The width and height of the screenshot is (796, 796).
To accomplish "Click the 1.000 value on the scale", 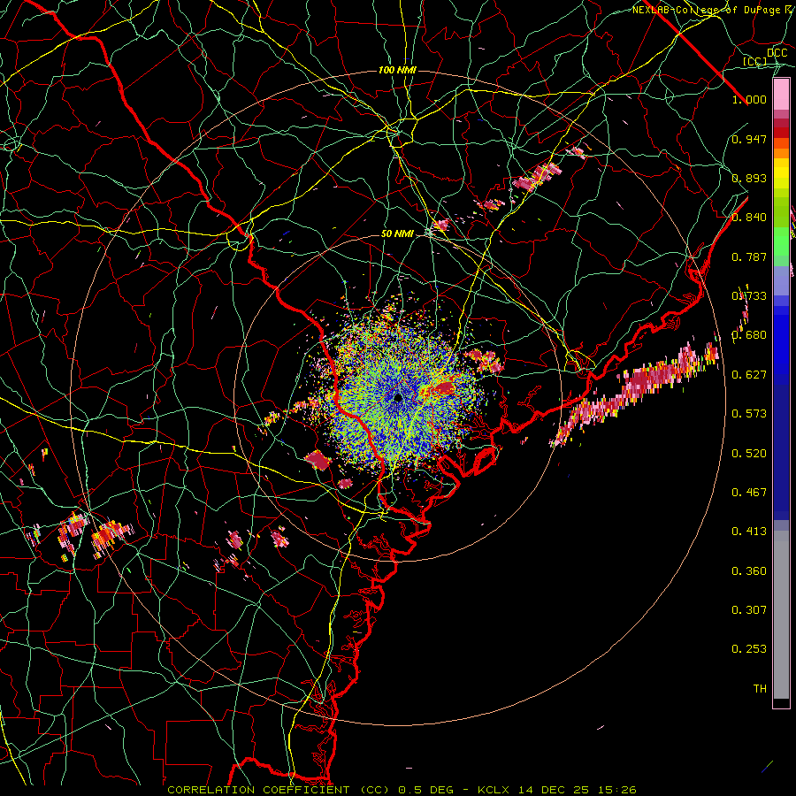I will (x=749, y=99).
